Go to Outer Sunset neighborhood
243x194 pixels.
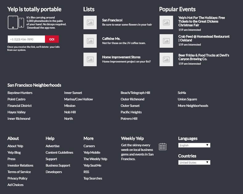click(x=130, y=106)
